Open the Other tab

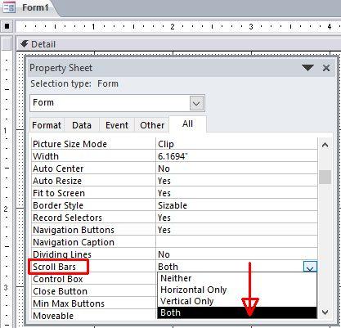[x=152, y=125]
